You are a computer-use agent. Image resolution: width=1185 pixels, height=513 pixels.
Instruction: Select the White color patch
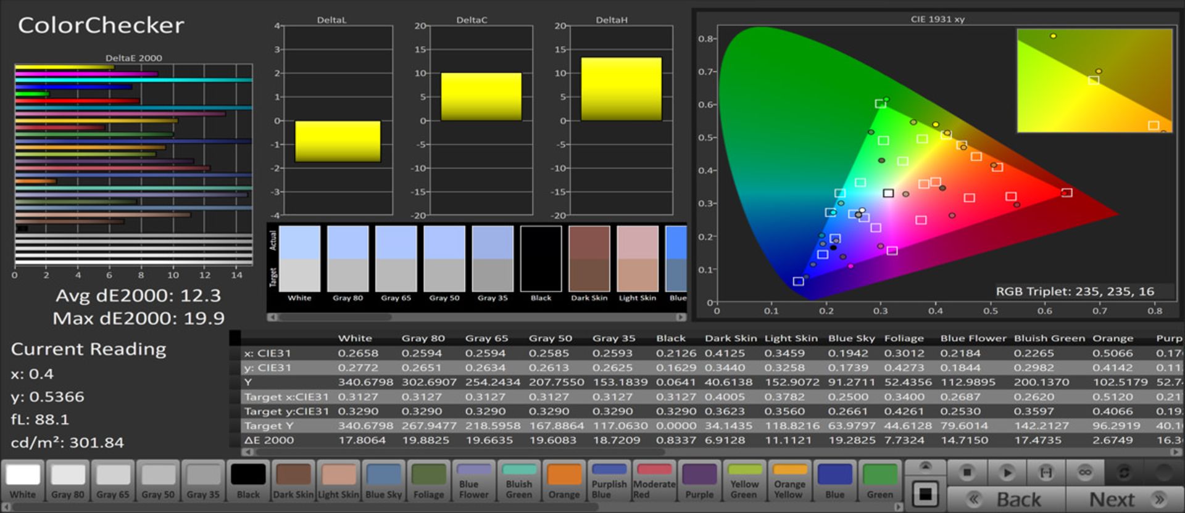(23, 481)
